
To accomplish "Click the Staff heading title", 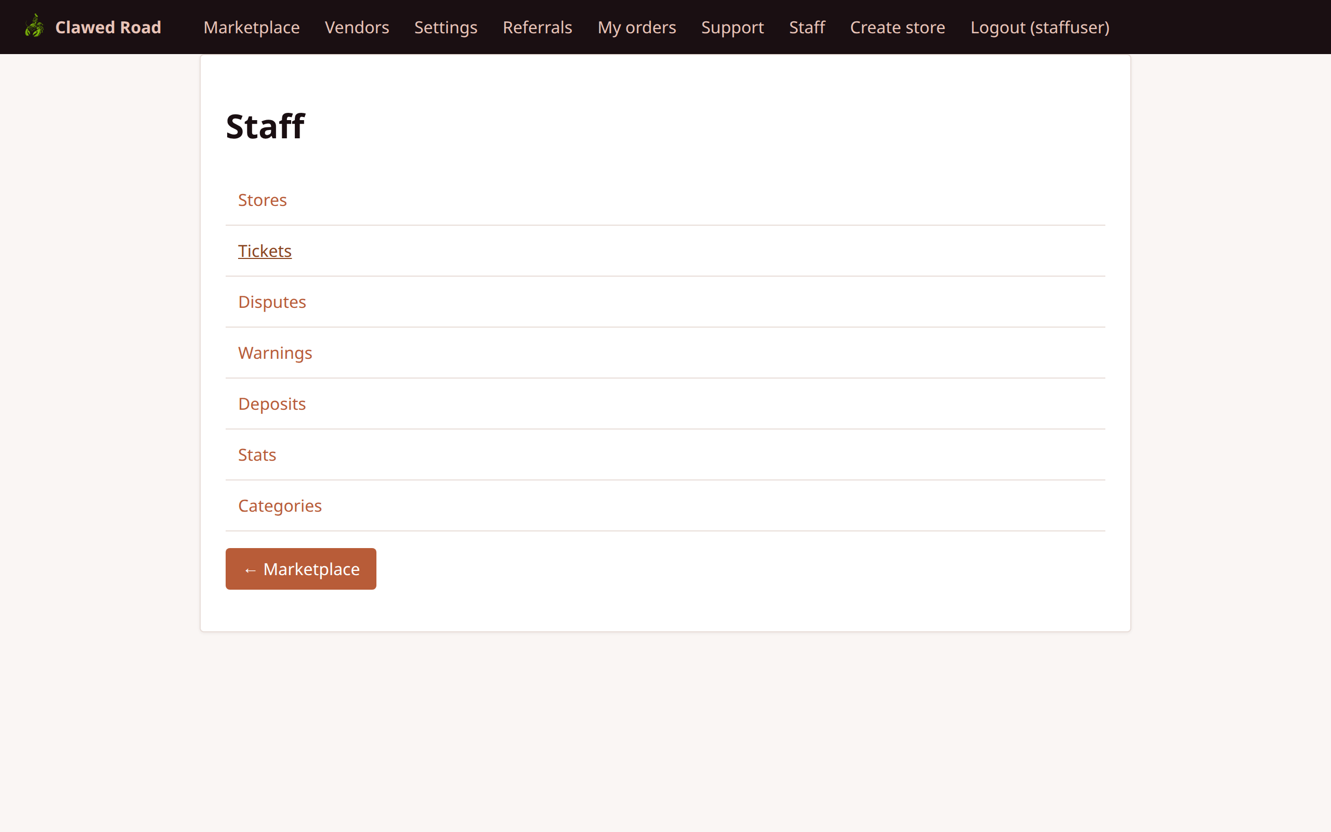I will pos(265,125).
